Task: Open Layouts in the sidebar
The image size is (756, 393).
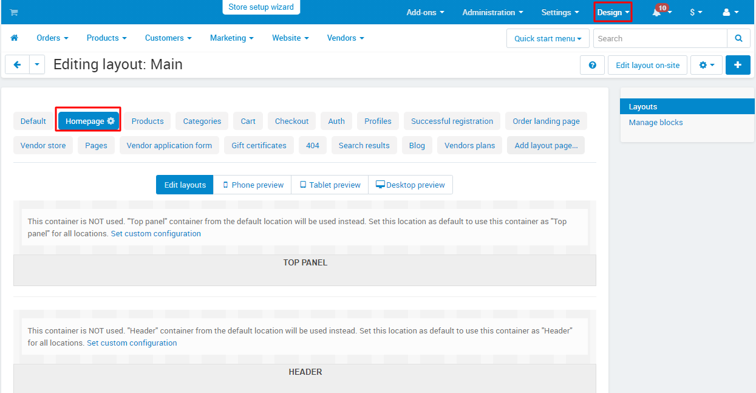Action: [x=687, y=106]
